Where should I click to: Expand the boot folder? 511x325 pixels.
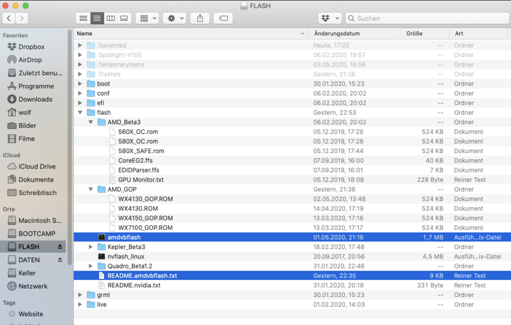(x=80, y=84)
